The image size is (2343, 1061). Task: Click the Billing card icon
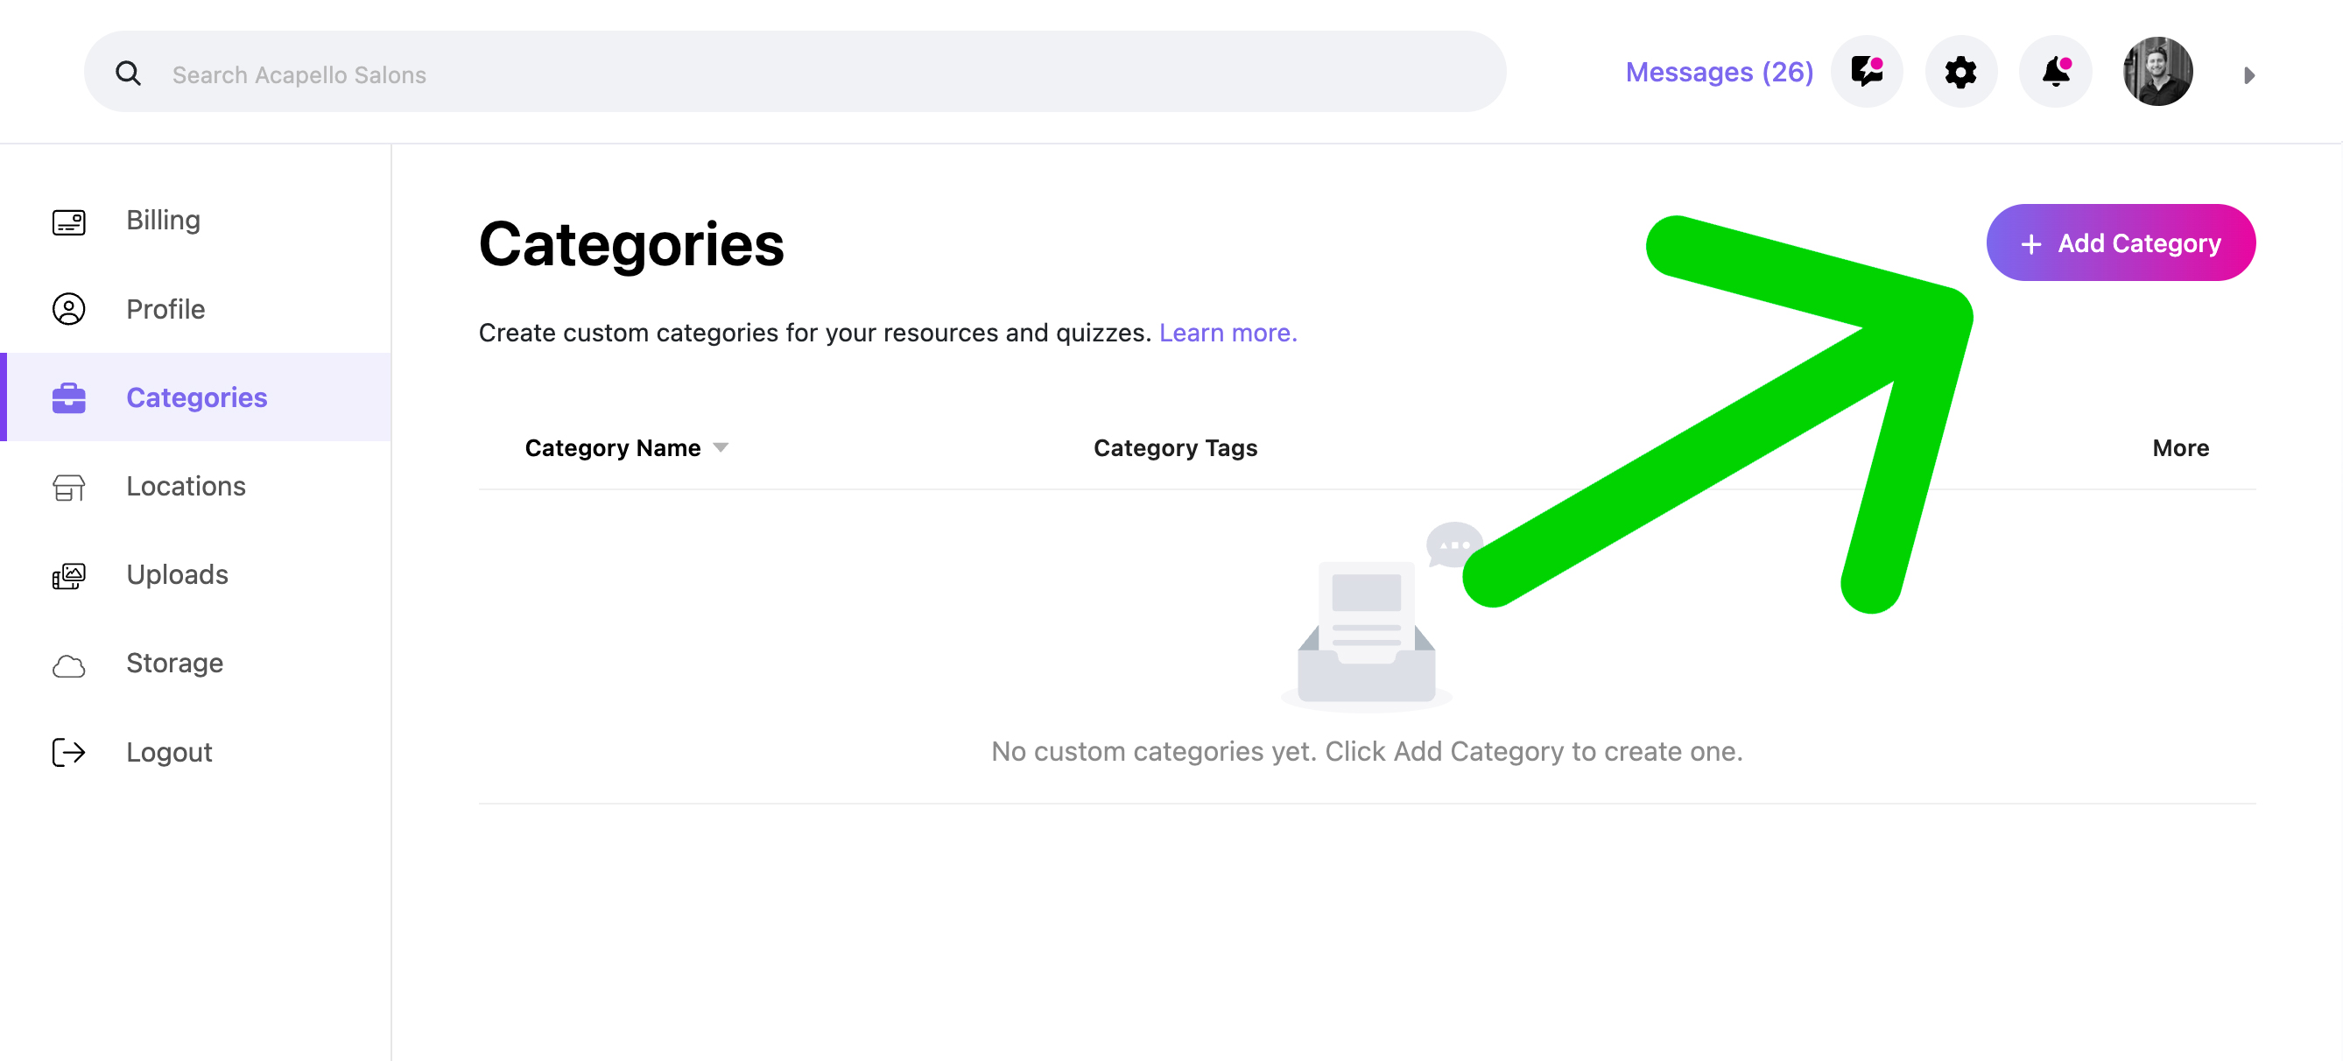click(x=69, y=221)
